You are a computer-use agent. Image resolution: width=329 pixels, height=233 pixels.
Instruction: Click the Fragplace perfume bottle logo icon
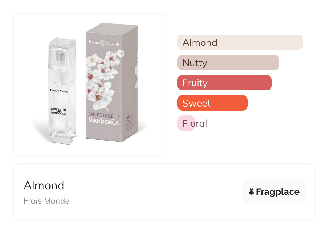click(x=251, y=192)
